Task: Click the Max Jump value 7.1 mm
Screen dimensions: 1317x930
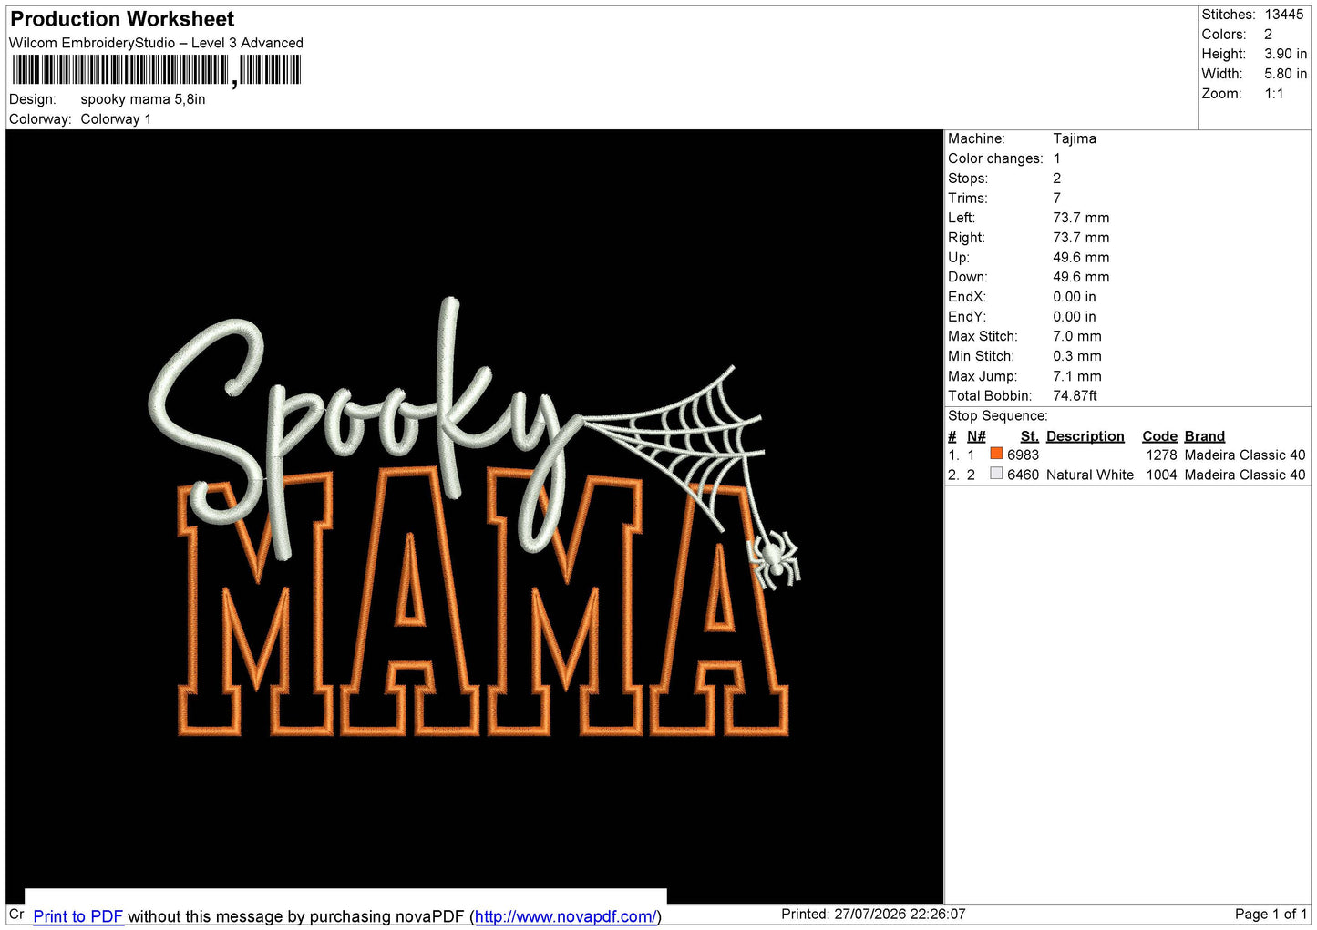Action: click(1077, 376)
